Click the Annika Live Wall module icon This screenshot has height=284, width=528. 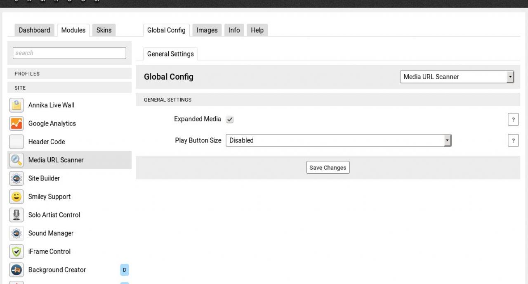pyautogui.click(x=16, y=105)
